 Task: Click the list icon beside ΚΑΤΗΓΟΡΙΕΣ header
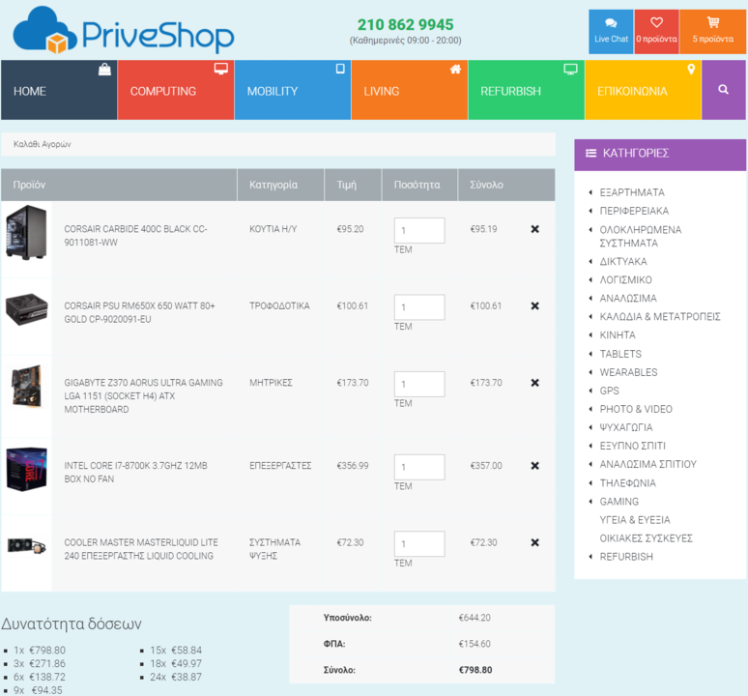click(591, 153)
